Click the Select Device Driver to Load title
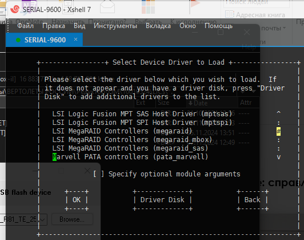This screenshot has height=240, width=304. tap(168, 62)
